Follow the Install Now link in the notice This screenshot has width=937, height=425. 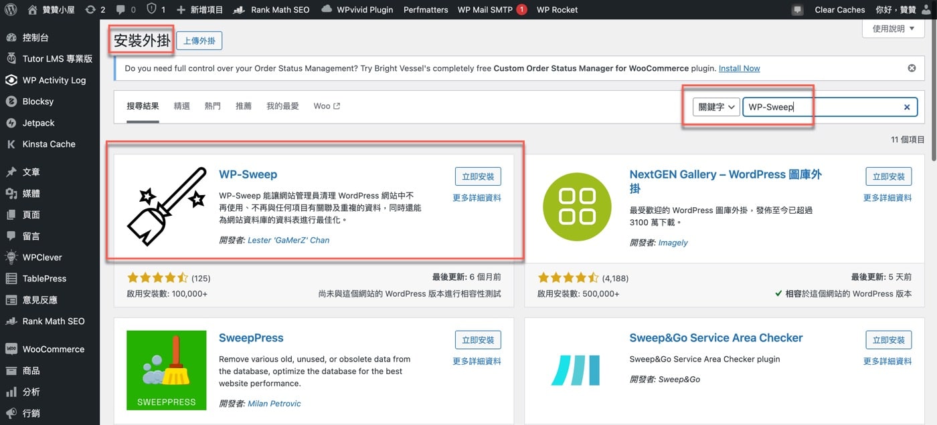(x=740, y=68)
